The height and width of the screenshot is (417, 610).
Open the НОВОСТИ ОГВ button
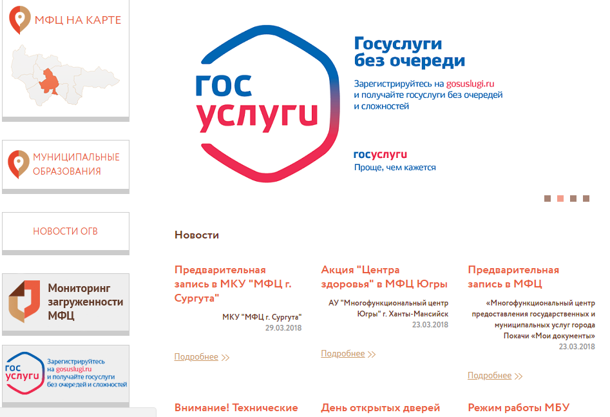(65, 231)
